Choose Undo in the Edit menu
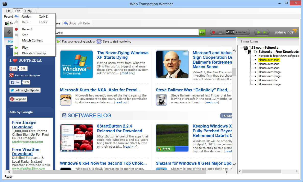Screen dimensions: 303x182 pos(34,17)
